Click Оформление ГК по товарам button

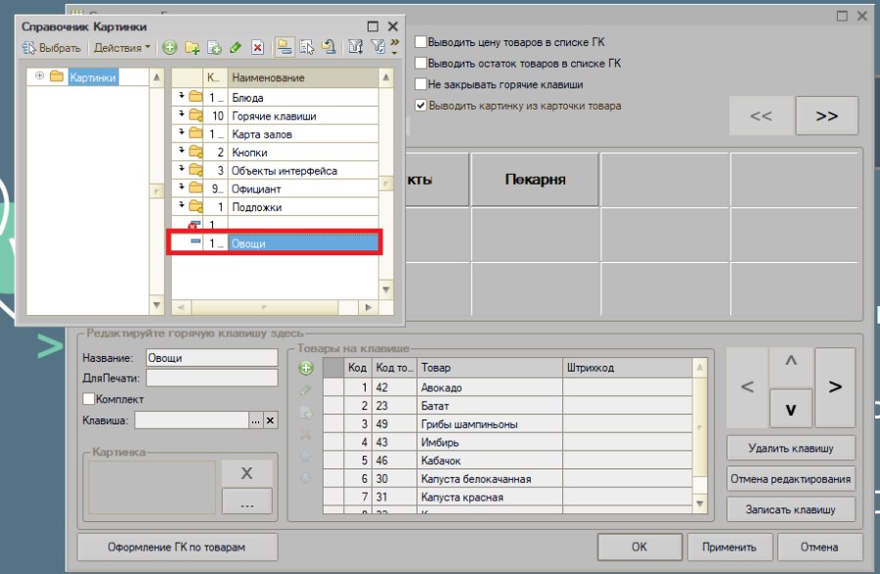177,547
